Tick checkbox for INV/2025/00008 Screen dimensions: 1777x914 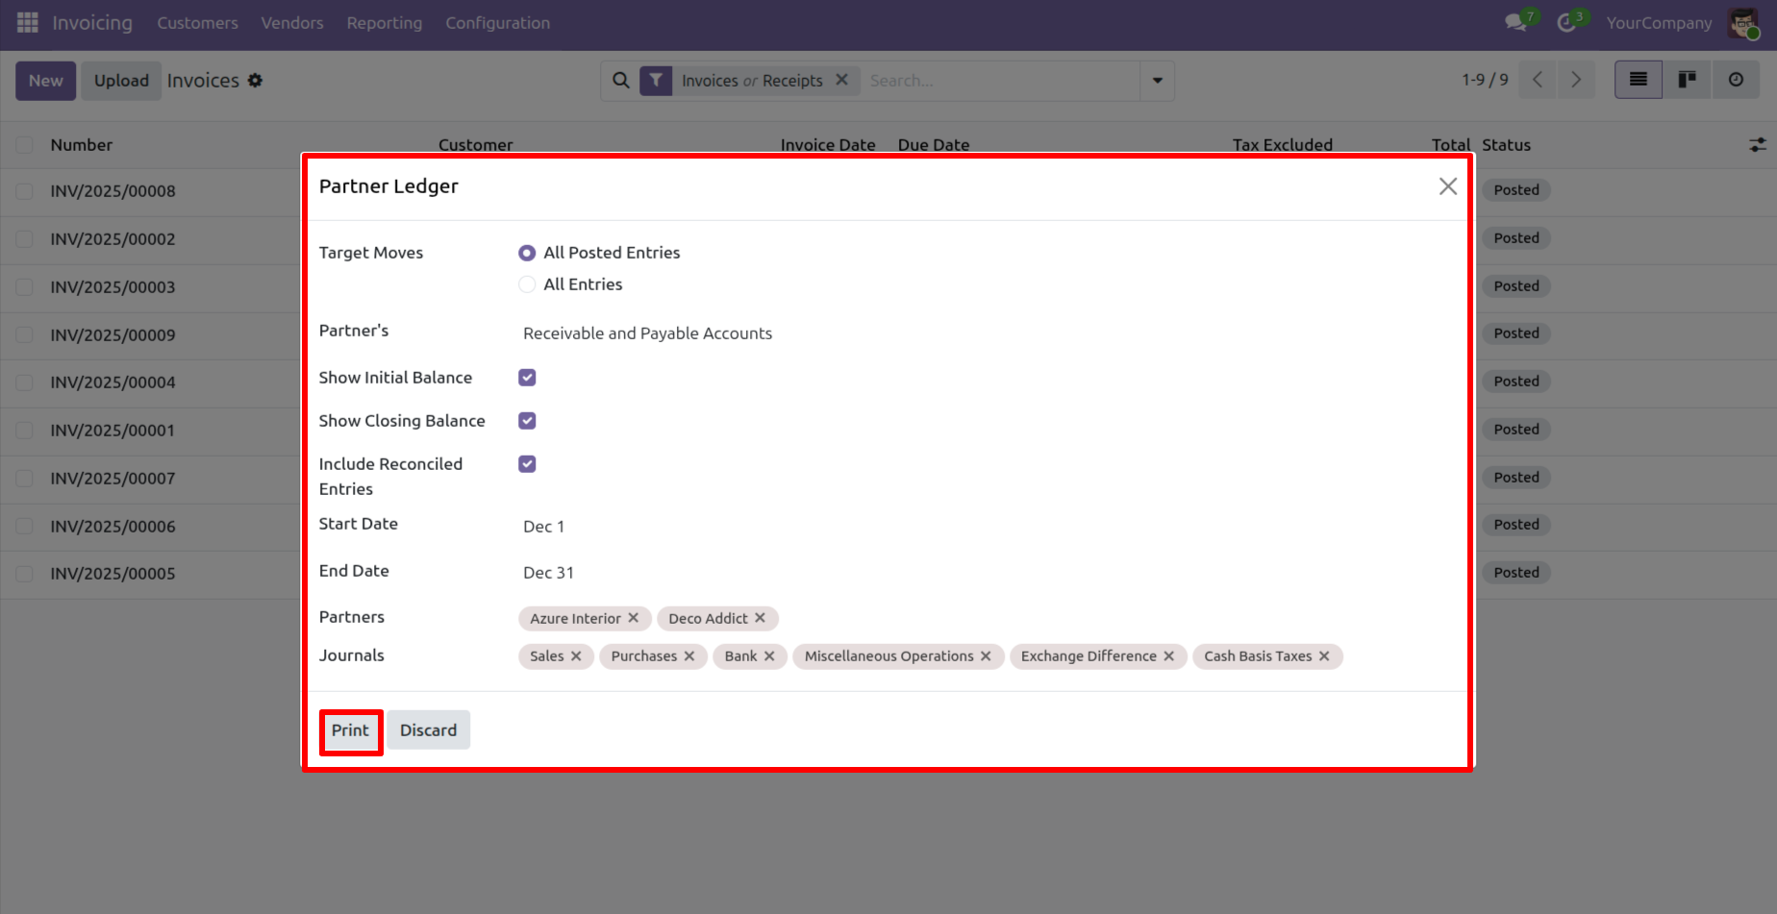tap(25, 191)
